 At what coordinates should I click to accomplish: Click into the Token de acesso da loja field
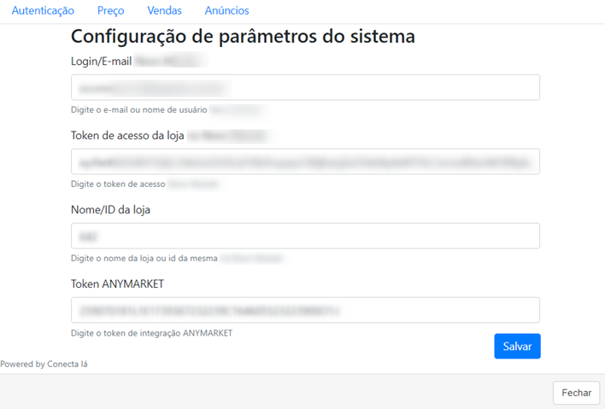point(305,161)
